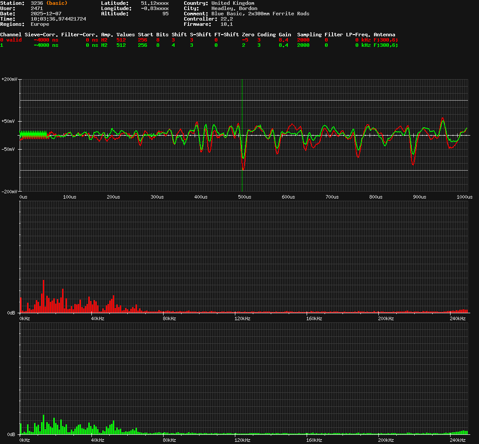Viewport: 479px width, 444px height.
Task: Click the Antenna column header
Action: 384,35
